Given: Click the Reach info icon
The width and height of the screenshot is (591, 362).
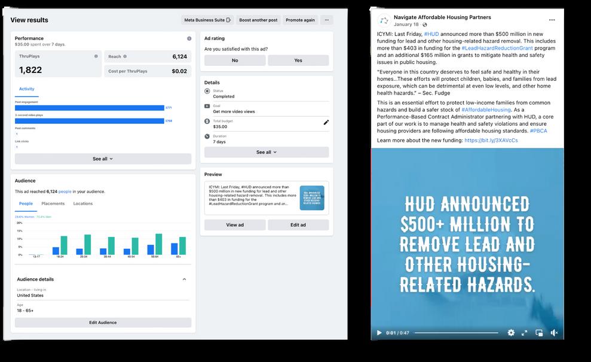Looking at the screenshot, I should 125,57.
